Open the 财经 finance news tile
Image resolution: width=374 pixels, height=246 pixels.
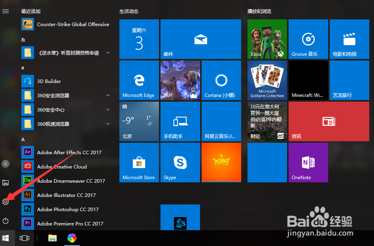(x=267, y=121)
